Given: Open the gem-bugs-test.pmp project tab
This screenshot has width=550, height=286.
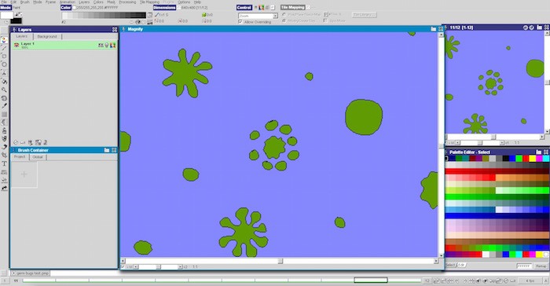Looking at the screenshot, I should click(x=31, y=273).
